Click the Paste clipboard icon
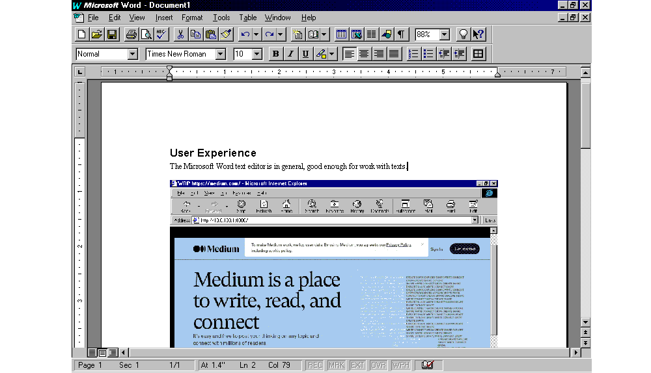 coord(210,34)
